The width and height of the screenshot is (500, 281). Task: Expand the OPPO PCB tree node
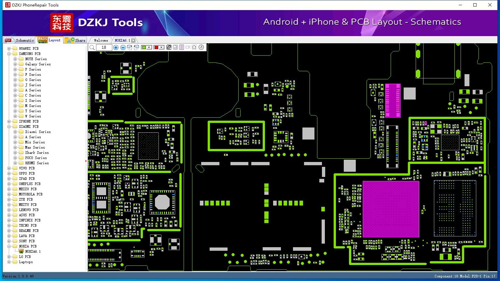pos(9,173)
